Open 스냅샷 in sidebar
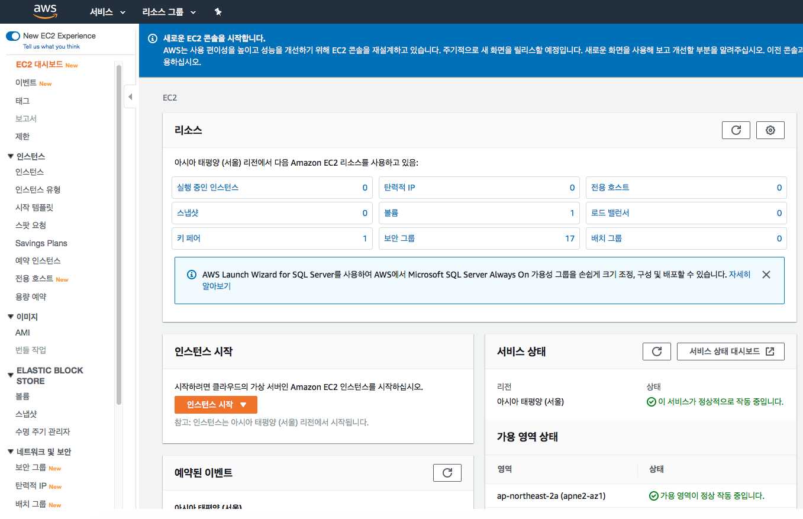Image resolution: width=803 pixels, height=519 pixels. pos(26,414)
